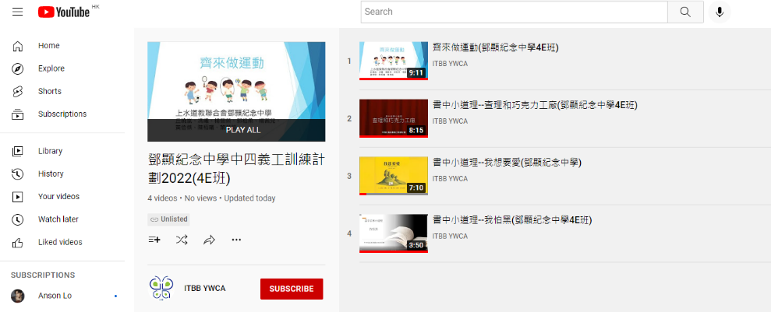Click the History clock icon
The height and width of the screenshot is (312, 771).
click(18, 174)
